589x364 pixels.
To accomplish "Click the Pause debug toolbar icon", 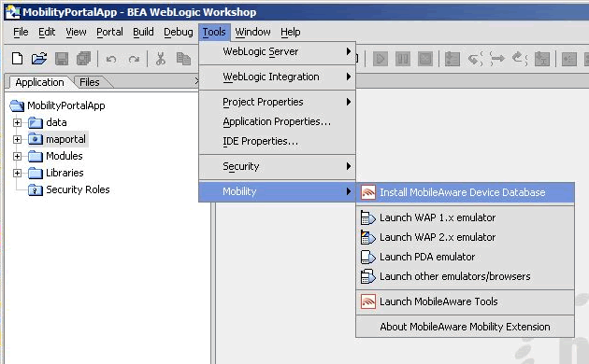I will [403, 59].
